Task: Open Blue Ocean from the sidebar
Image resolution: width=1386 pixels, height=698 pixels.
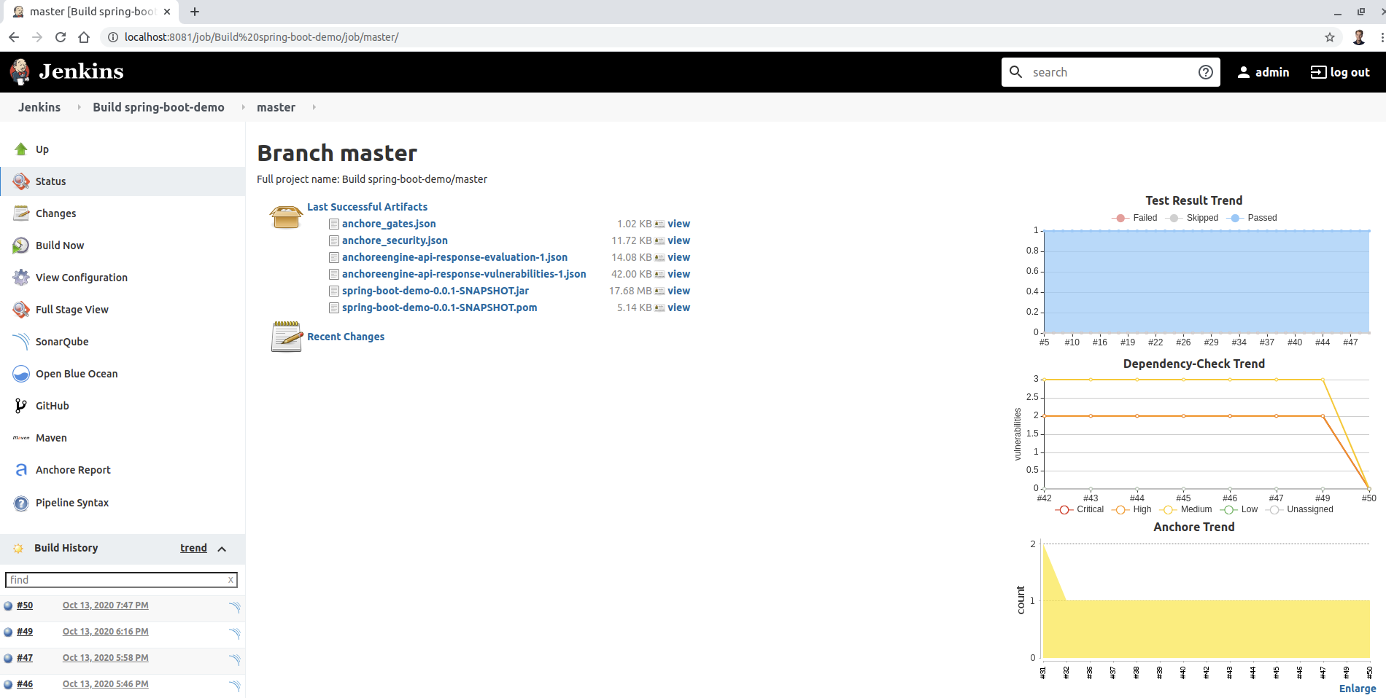Action: (21, 373)
